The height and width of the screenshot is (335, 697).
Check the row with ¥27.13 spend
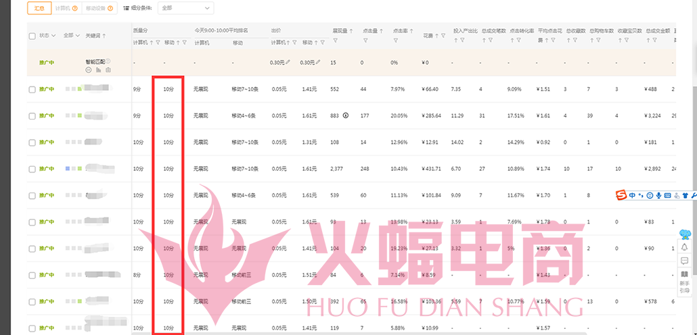click(x=32, y=249)
